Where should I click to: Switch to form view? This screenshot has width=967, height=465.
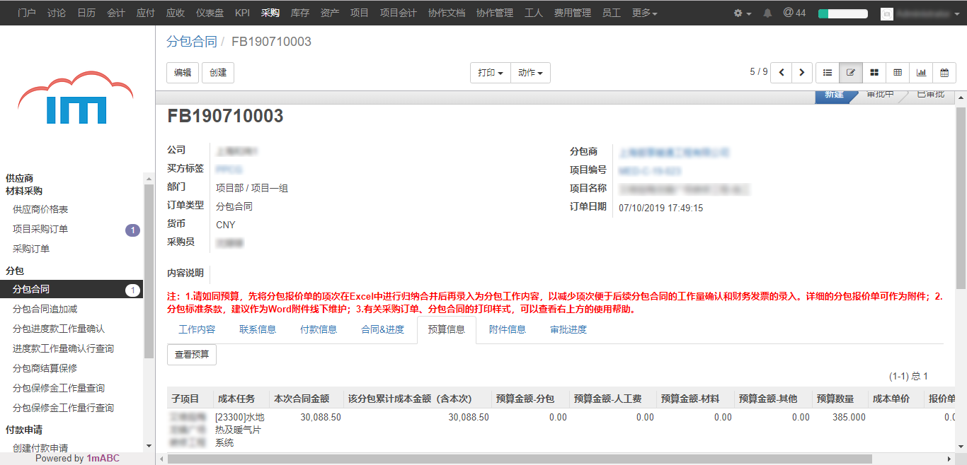[x=851, y=73]
